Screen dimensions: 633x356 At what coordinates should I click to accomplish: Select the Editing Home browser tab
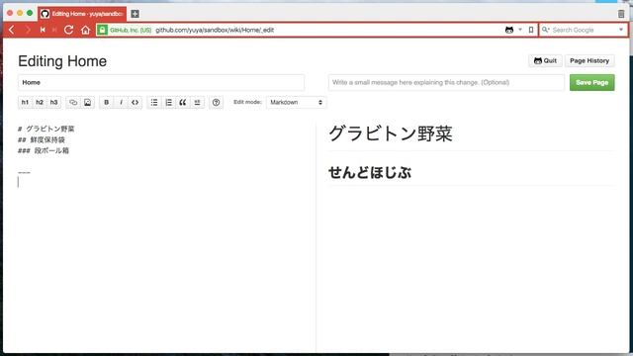pos(82,14)
